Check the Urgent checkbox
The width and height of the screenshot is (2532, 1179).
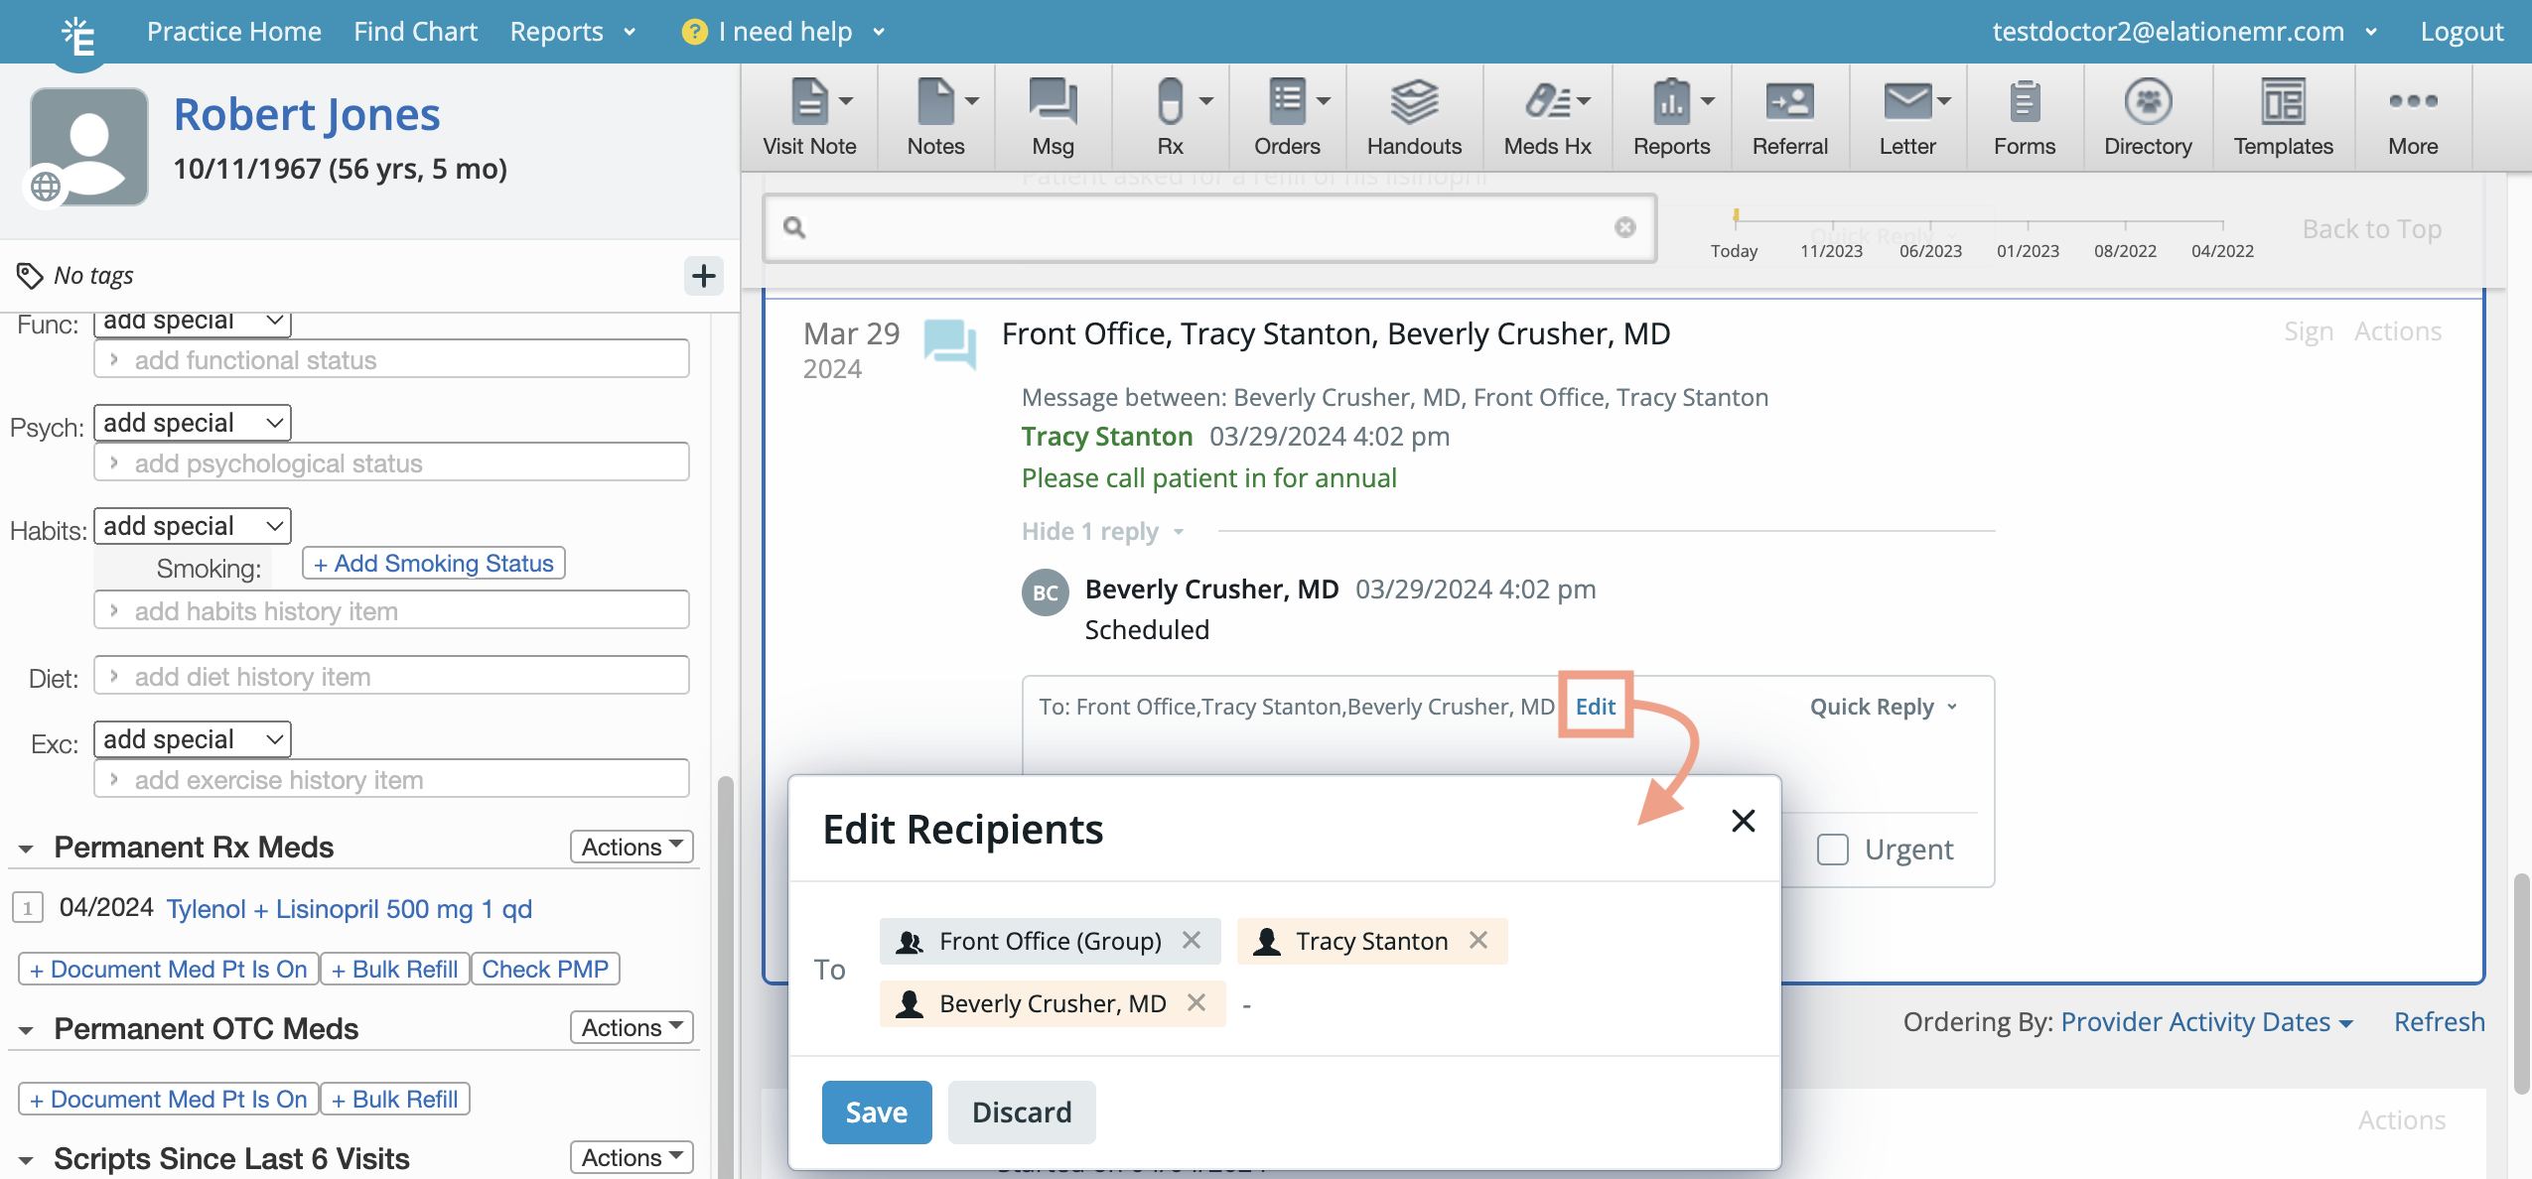coord(1832,850)
